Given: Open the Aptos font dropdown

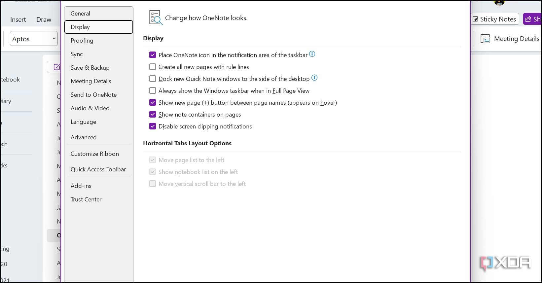Looking at the screenshot, I should (34, 39).
